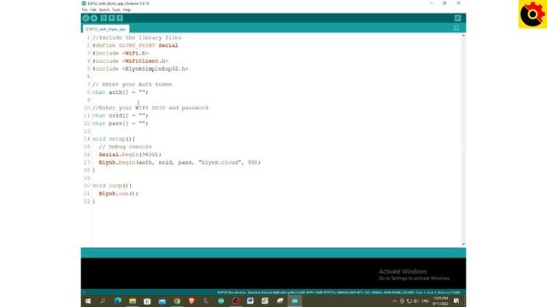Open the Edit menu
The height and width of the screenshot is (307, 547).
(93, 9)
